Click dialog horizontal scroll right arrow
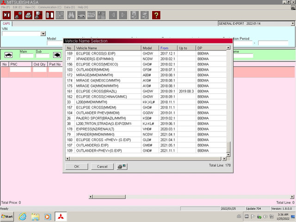Viewport: 296px width, 222px height. (x=224, y=159)
